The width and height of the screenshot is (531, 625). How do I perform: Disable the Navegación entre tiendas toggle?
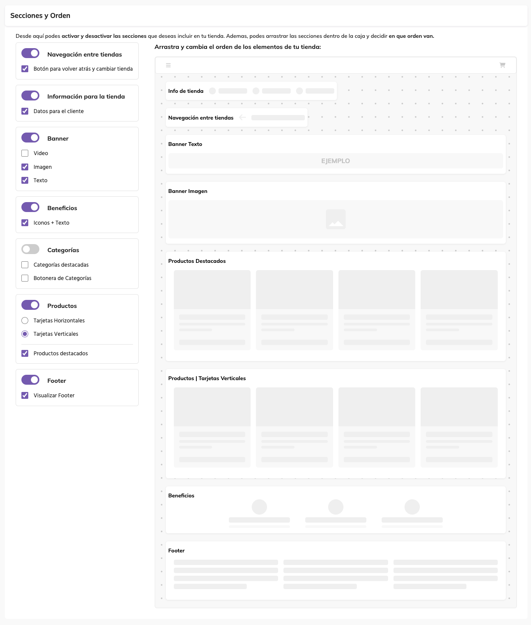31,53
